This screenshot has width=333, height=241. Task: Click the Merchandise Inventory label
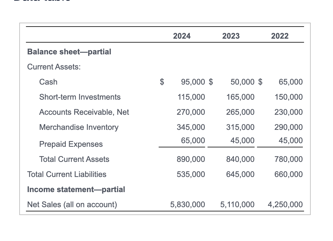pyautogui.click(x=79, y=127)
